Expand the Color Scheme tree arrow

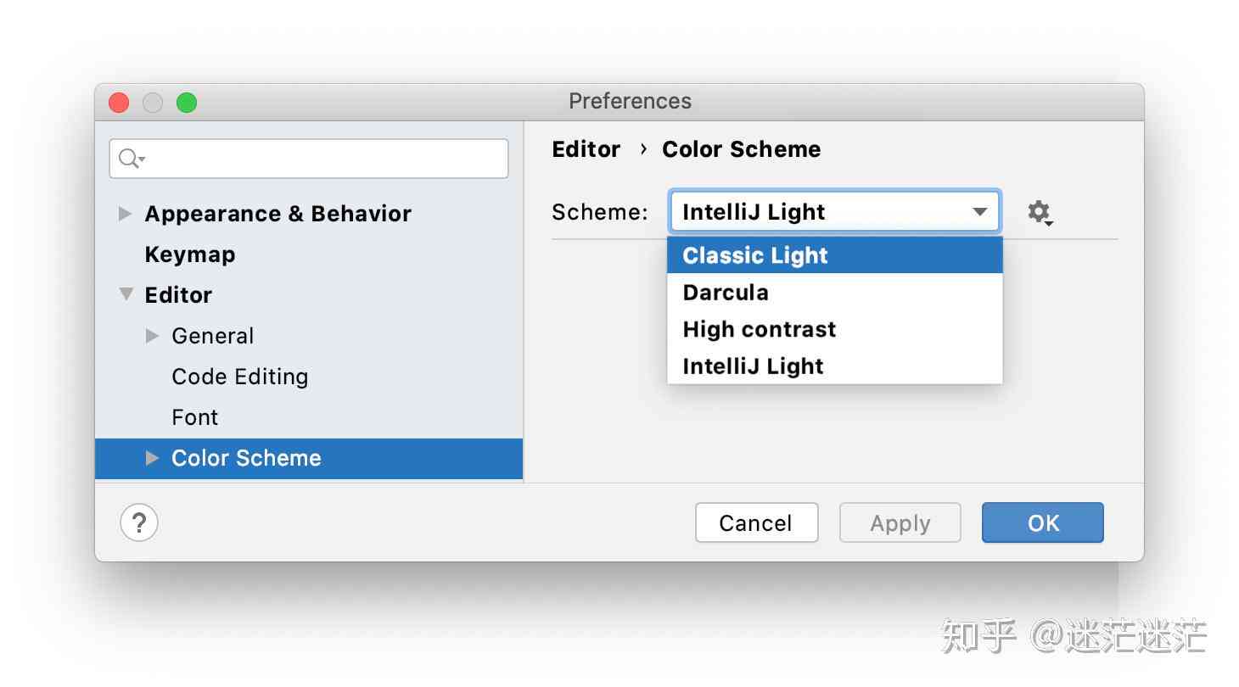coord(153,458)
